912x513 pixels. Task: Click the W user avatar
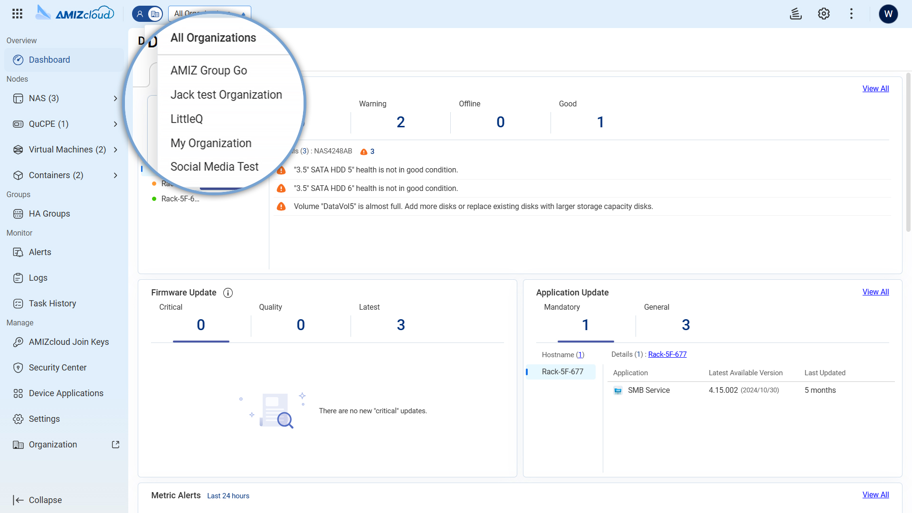(888, 14)
